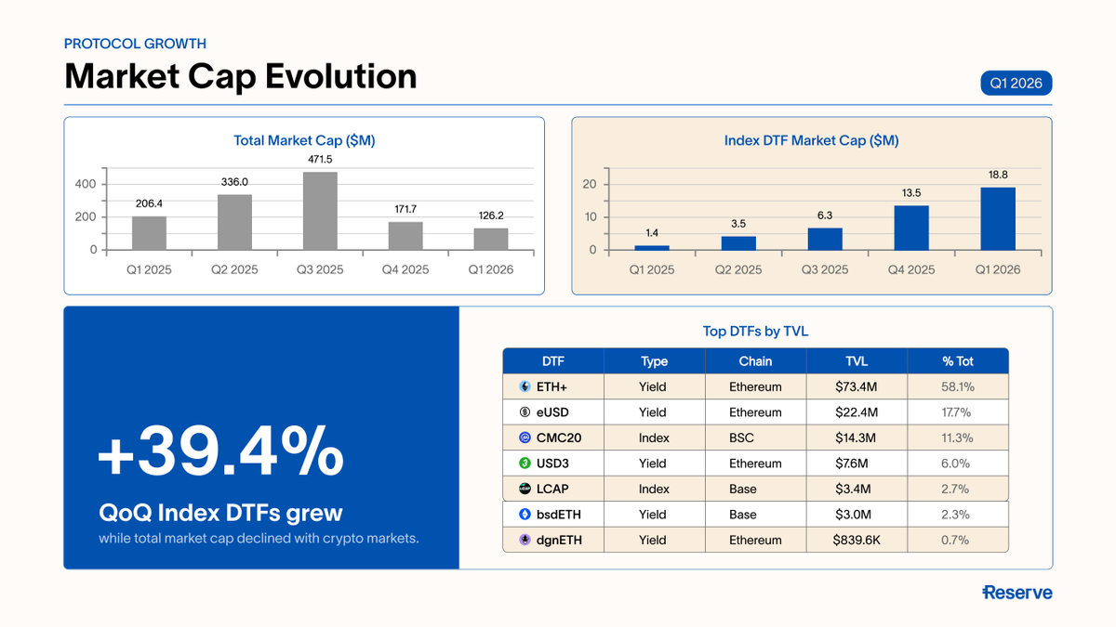This screenshot has width=1116, height=627.
Task: Click the Market Cap Evolution title
Action: [x=241, y=76]
